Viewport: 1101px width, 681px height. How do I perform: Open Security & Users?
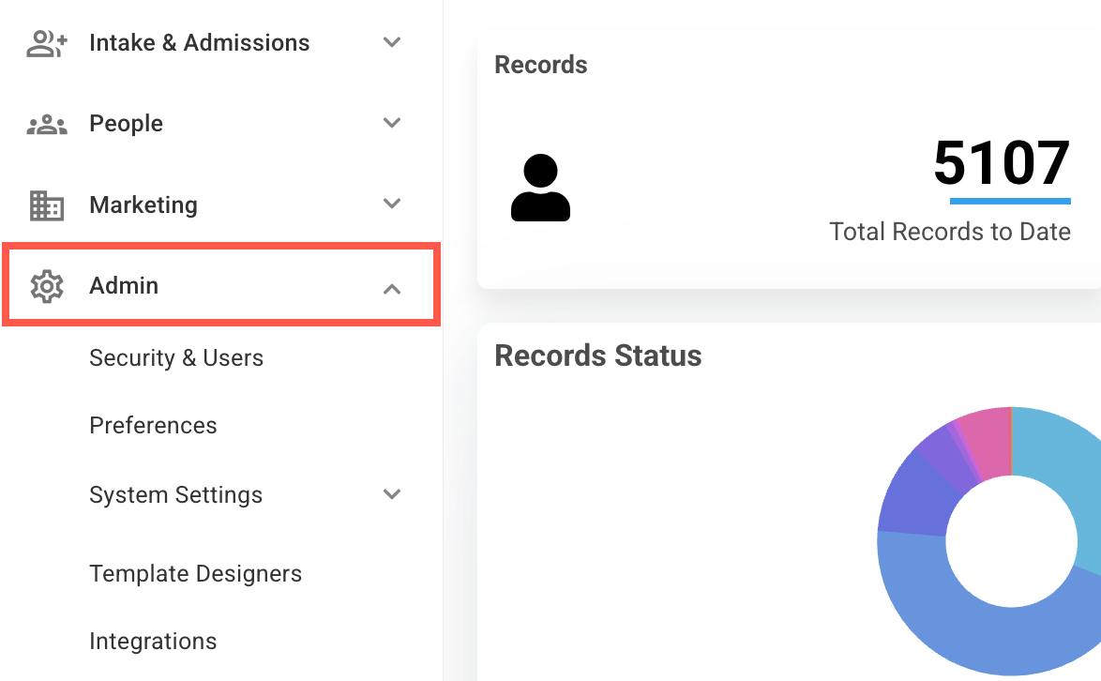point(176,358)
